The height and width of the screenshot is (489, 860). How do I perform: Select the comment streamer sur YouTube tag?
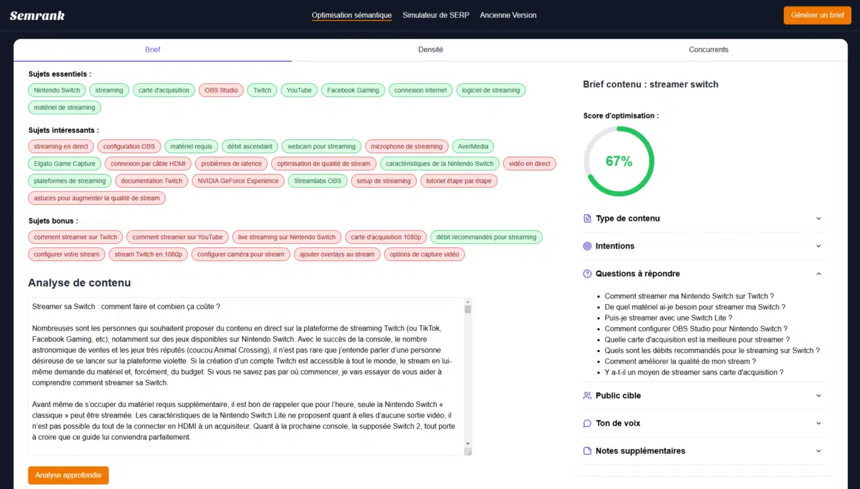pyautogui.click(x=178, y=237)
